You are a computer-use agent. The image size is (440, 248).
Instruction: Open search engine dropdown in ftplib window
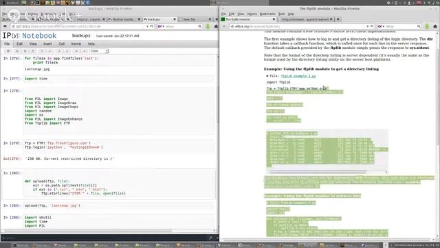pos(380,26)
